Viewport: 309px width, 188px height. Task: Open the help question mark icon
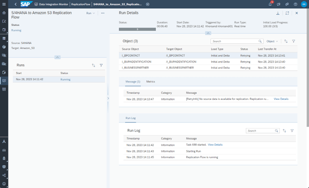pyautogui.click(x=296, y=4)
